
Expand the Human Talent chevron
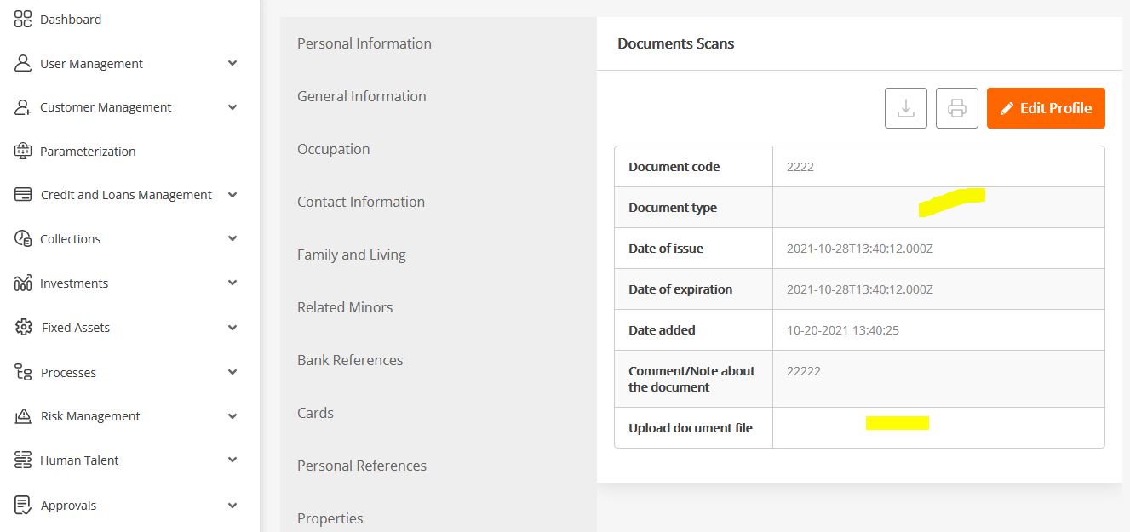pyautogui.click(x=232, y=460)
